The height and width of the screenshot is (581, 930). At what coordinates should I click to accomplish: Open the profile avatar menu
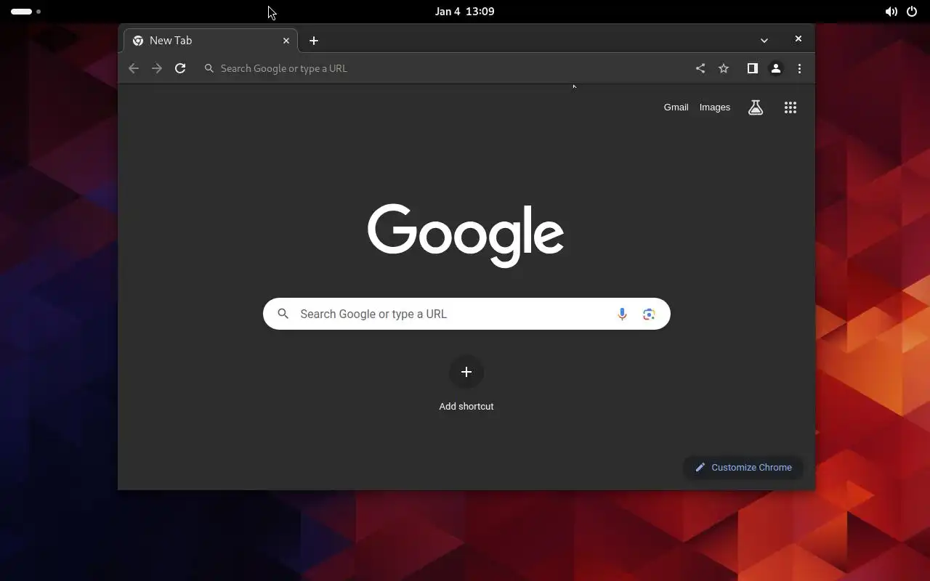click(776, 68)
